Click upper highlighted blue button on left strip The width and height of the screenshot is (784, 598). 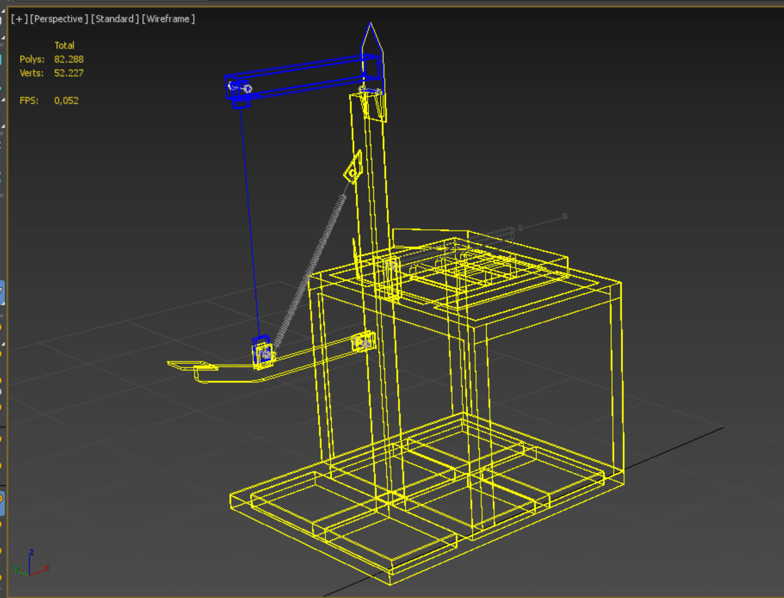tap(2, 293)
